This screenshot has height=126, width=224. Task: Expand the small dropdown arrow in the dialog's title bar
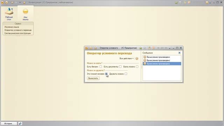click(169, 48)
